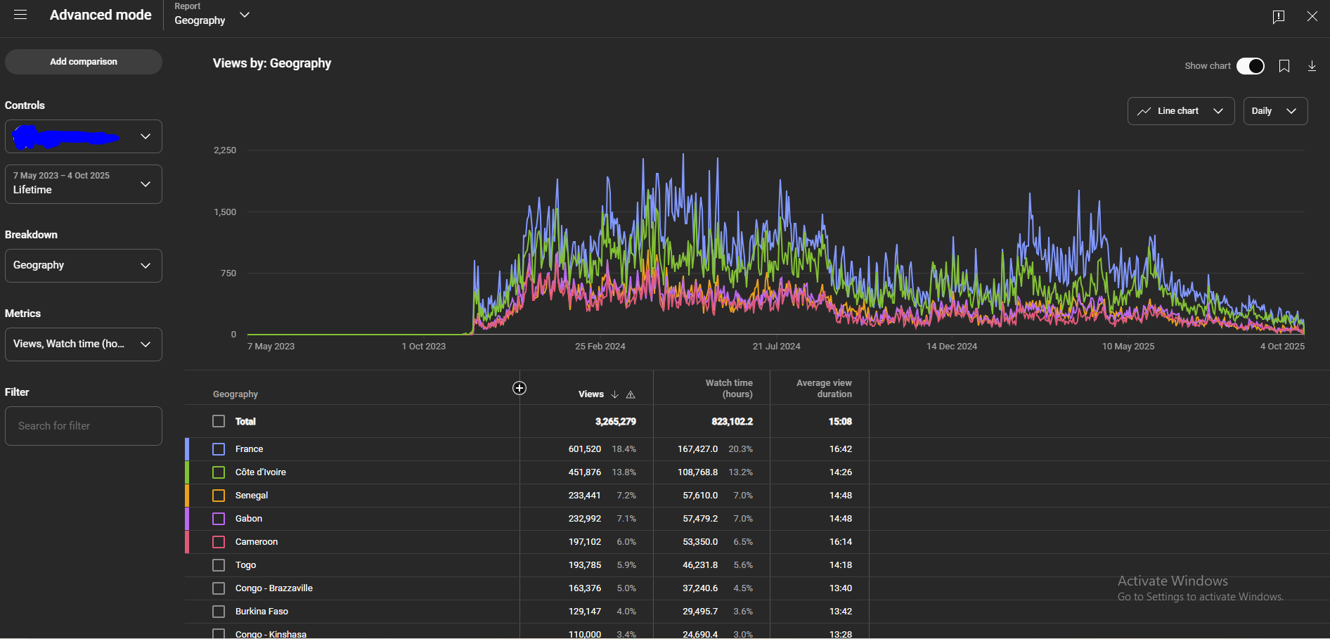Click the warning triangle beside Views
1330x639 pixels.
(631, 394)
